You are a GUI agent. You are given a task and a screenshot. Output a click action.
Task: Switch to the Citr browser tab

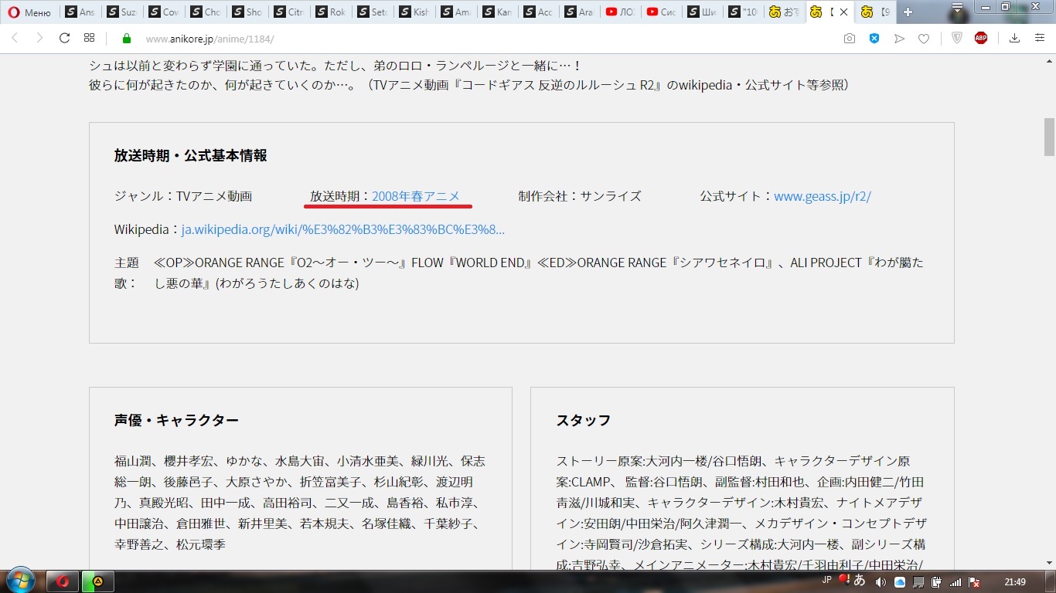point(288,12)
